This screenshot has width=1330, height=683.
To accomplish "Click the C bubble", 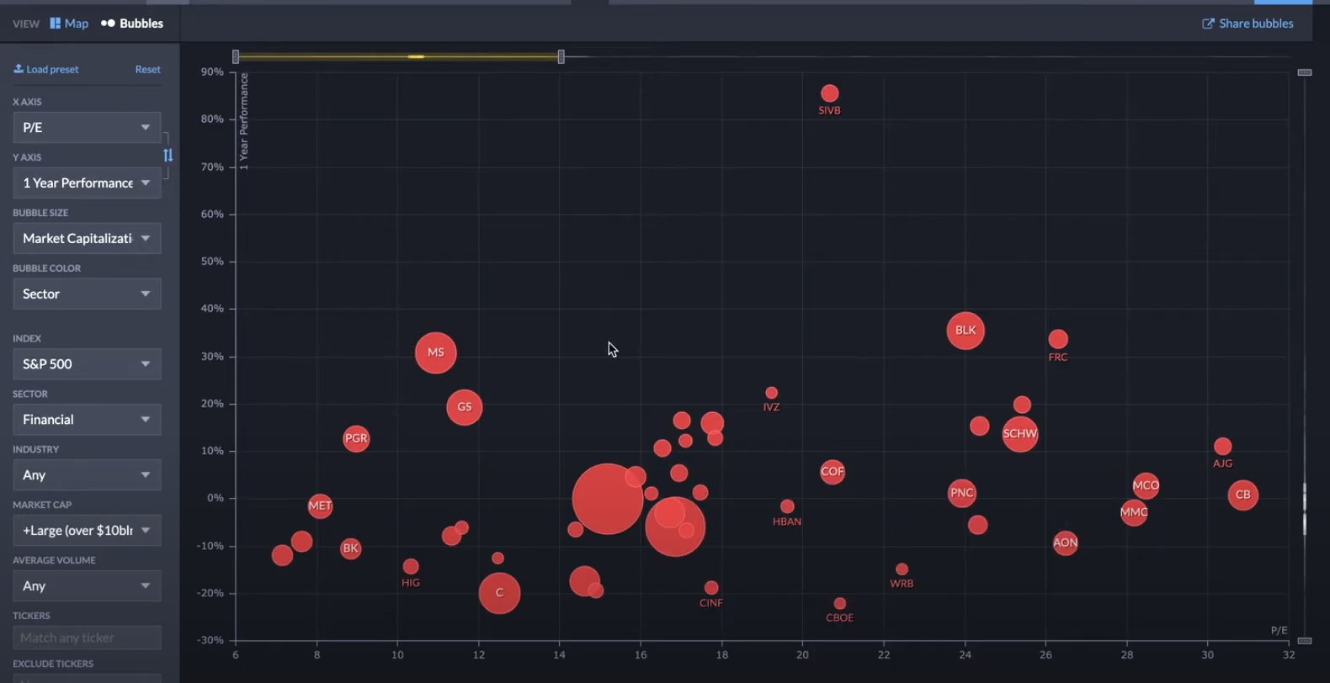I will coord(499,593).
